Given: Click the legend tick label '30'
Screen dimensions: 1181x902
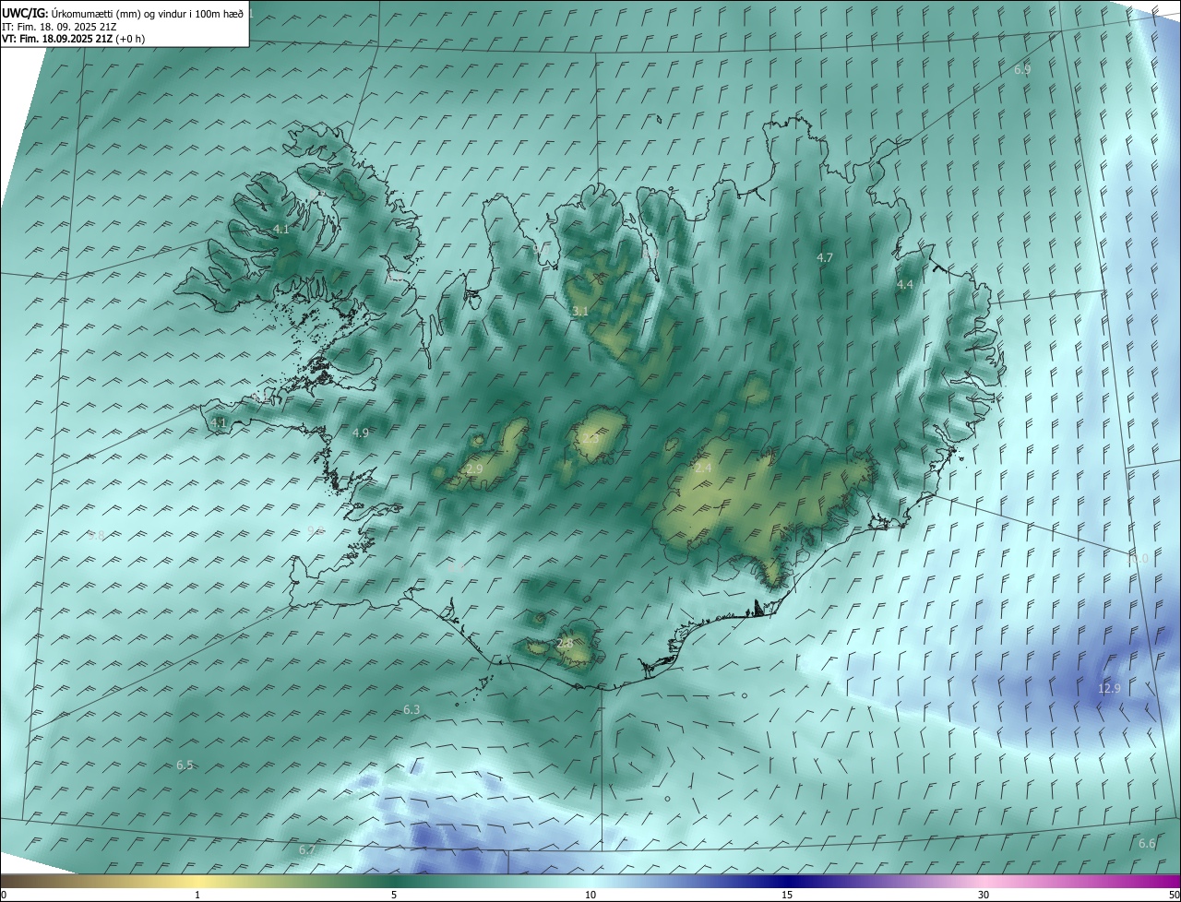Looking at the screenshot, I should (984, 895).
